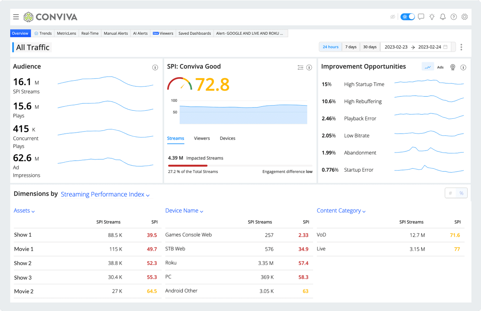Viewport: 481px width, 311px height.
Task: Toggle the hidden eye visibility icon
Action: [x=393, y=17]
